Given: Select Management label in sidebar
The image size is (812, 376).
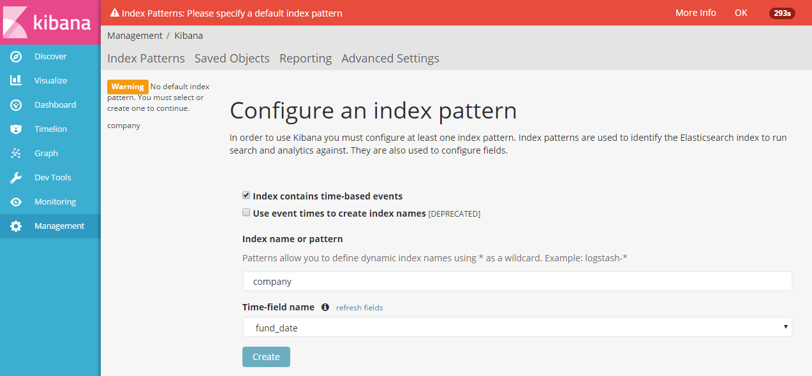Looking at the screenshot, I should pos(59,226).
